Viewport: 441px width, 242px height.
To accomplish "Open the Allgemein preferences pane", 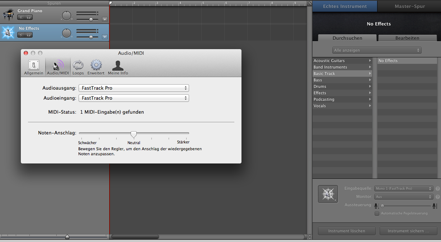I will (x=34, y=67).
